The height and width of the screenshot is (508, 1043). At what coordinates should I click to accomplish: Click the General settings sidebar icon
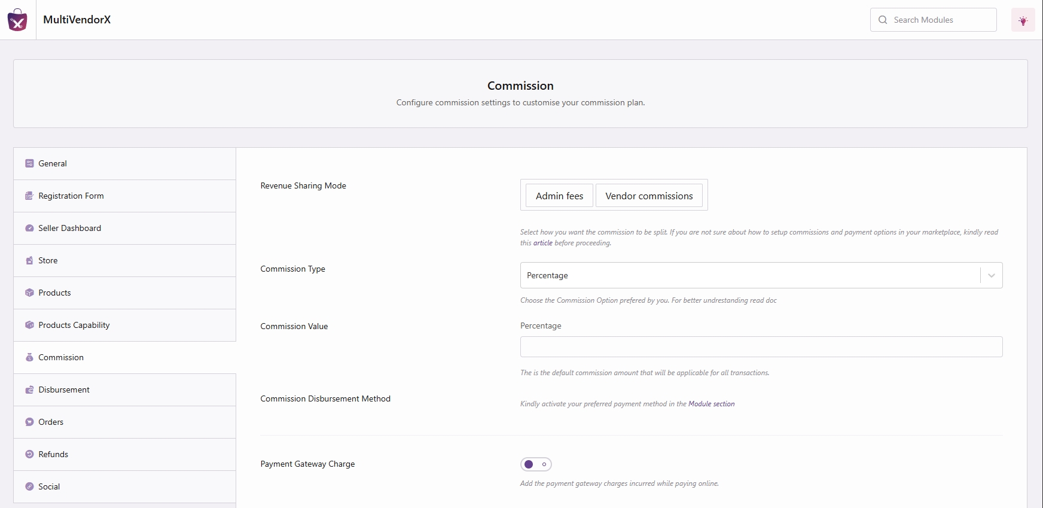point(29,163)
